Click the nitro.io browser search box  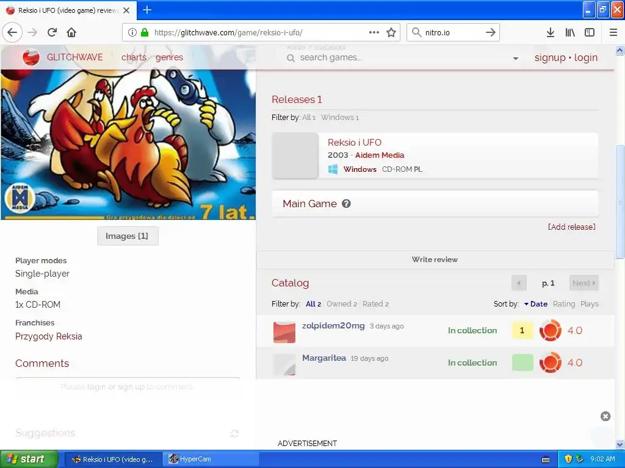[452, 32]
